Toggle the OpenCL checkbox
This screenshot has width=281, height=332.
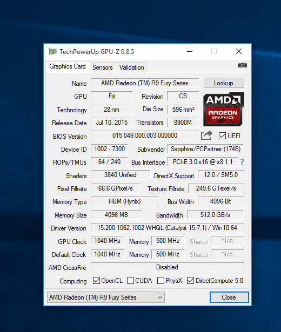click(96, 281)
